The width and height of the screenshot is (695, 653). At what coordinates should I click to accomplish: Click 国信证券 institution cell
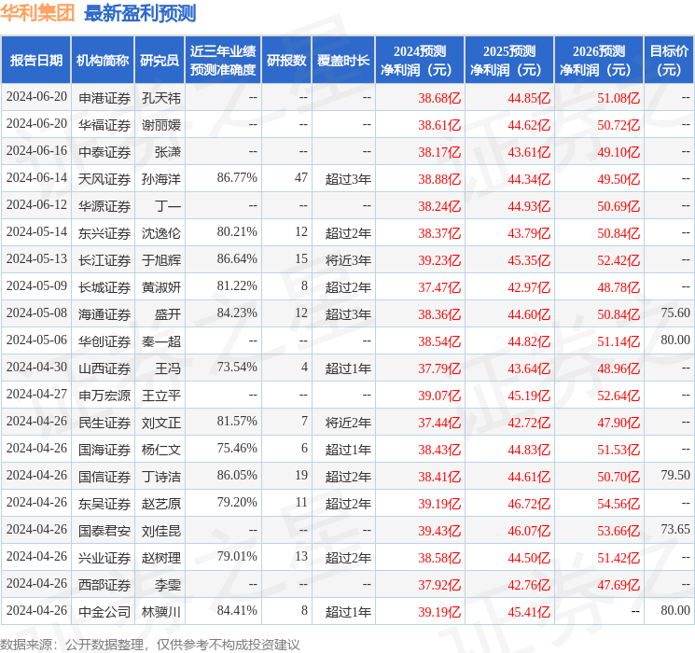click(x=104, y=477)
